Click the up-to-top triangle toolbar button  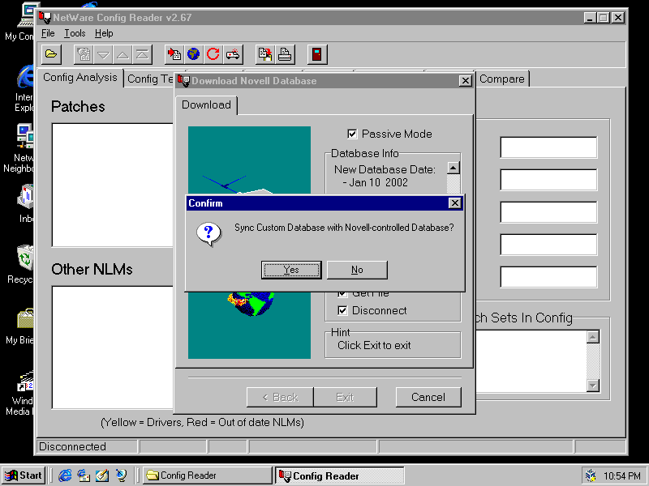coord(142,54)
